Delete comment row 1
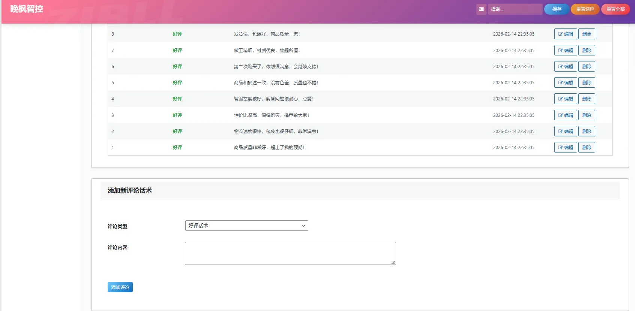 point(587,148)
